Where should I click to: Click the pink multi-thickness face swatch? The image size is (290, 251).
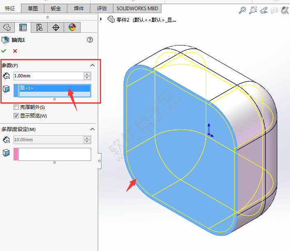coord(16,154)
